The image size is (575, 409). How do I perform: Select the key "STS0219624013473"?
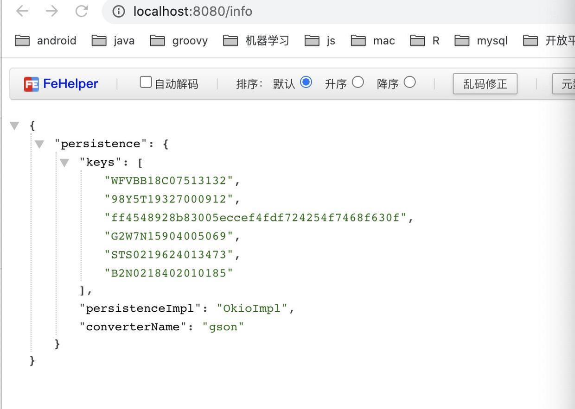[169, 255]
